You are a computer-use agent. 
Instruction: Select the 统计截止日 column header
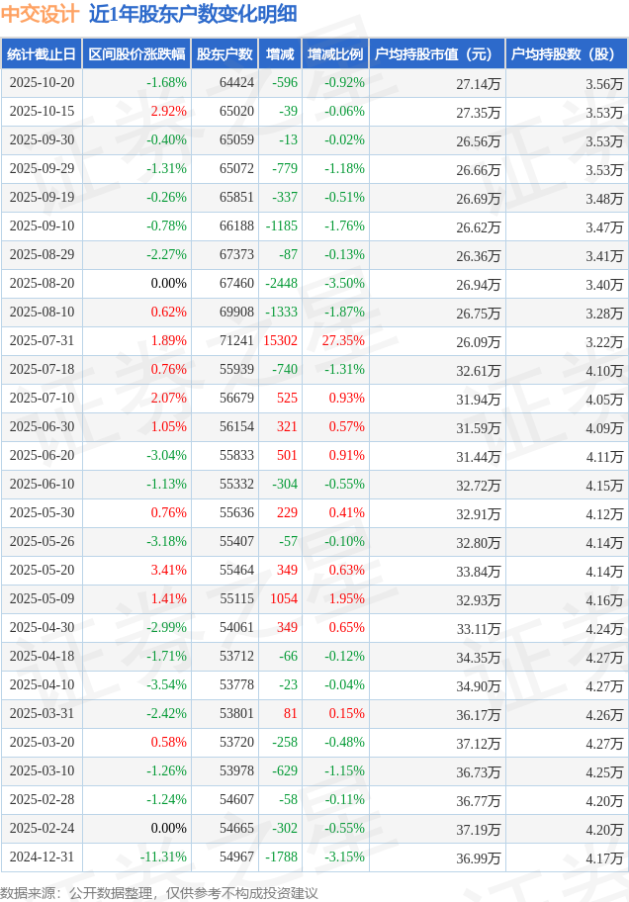(41, 54)
